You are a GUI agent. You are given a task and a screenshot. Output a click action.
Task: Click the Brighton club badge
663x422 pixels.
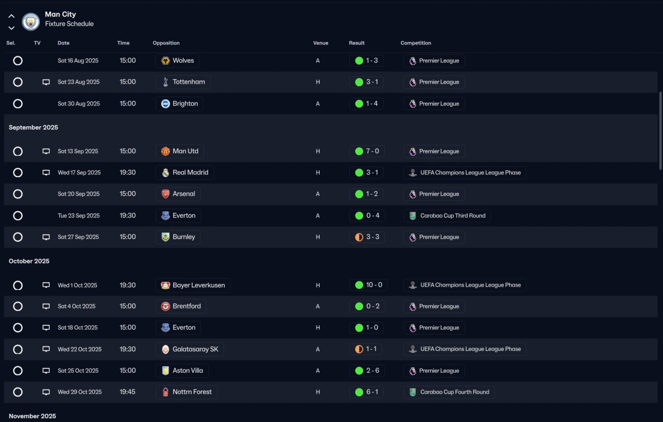click(166, 104)
